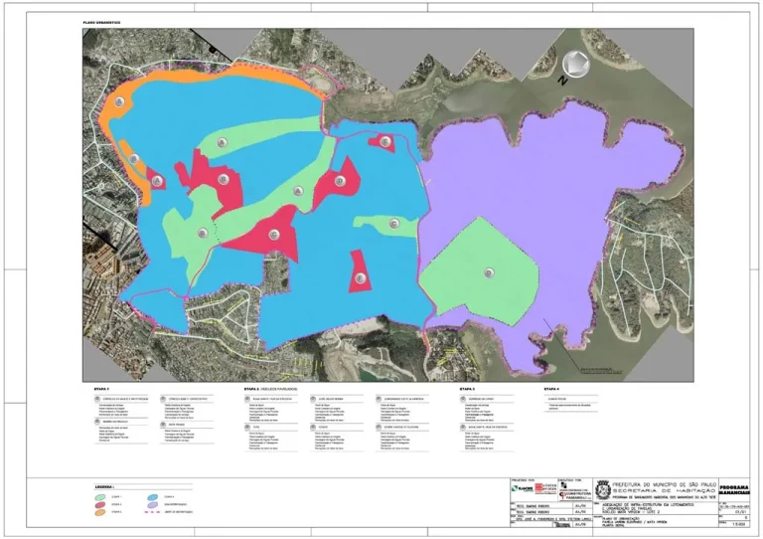Click the marker in the small red area at the top

383,141
